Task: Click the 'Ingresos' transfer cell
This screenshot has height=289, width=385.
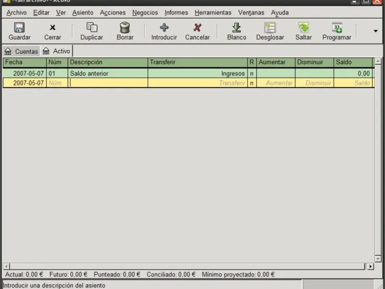Action: 198,73
